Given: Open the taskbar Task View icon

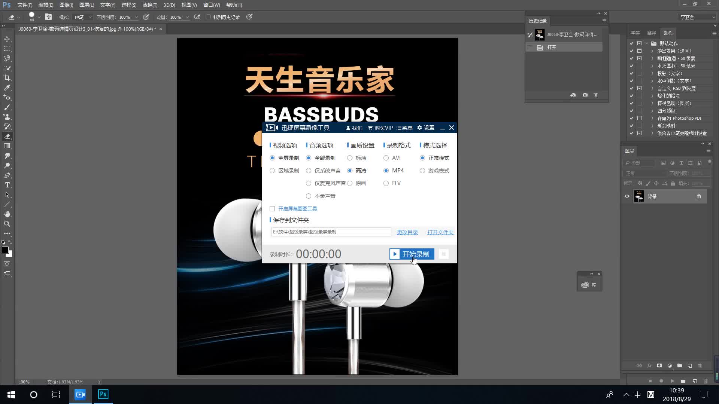Looking at the screenshot, I should 56,395.
